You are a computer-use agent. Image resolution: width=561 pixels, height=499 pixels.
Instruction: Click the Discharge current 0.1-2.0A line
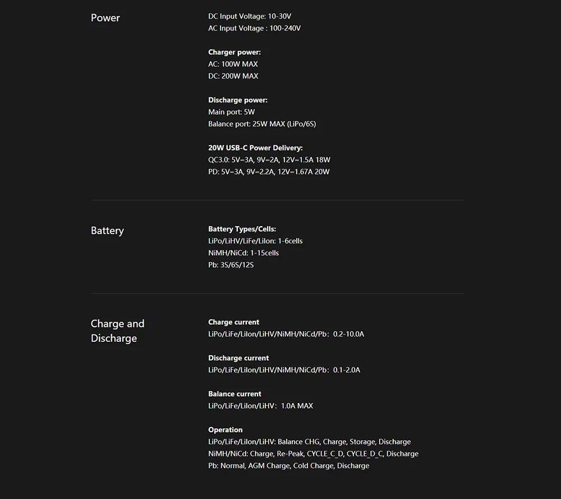click(x=284, y=370)
